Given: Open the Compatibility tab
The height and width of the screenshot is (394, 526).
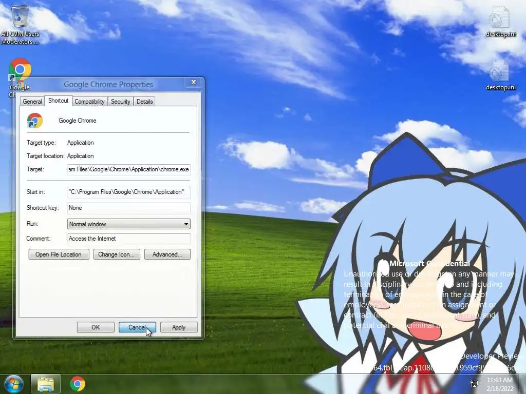Looking at the screenshot, I should coord(89,102).
